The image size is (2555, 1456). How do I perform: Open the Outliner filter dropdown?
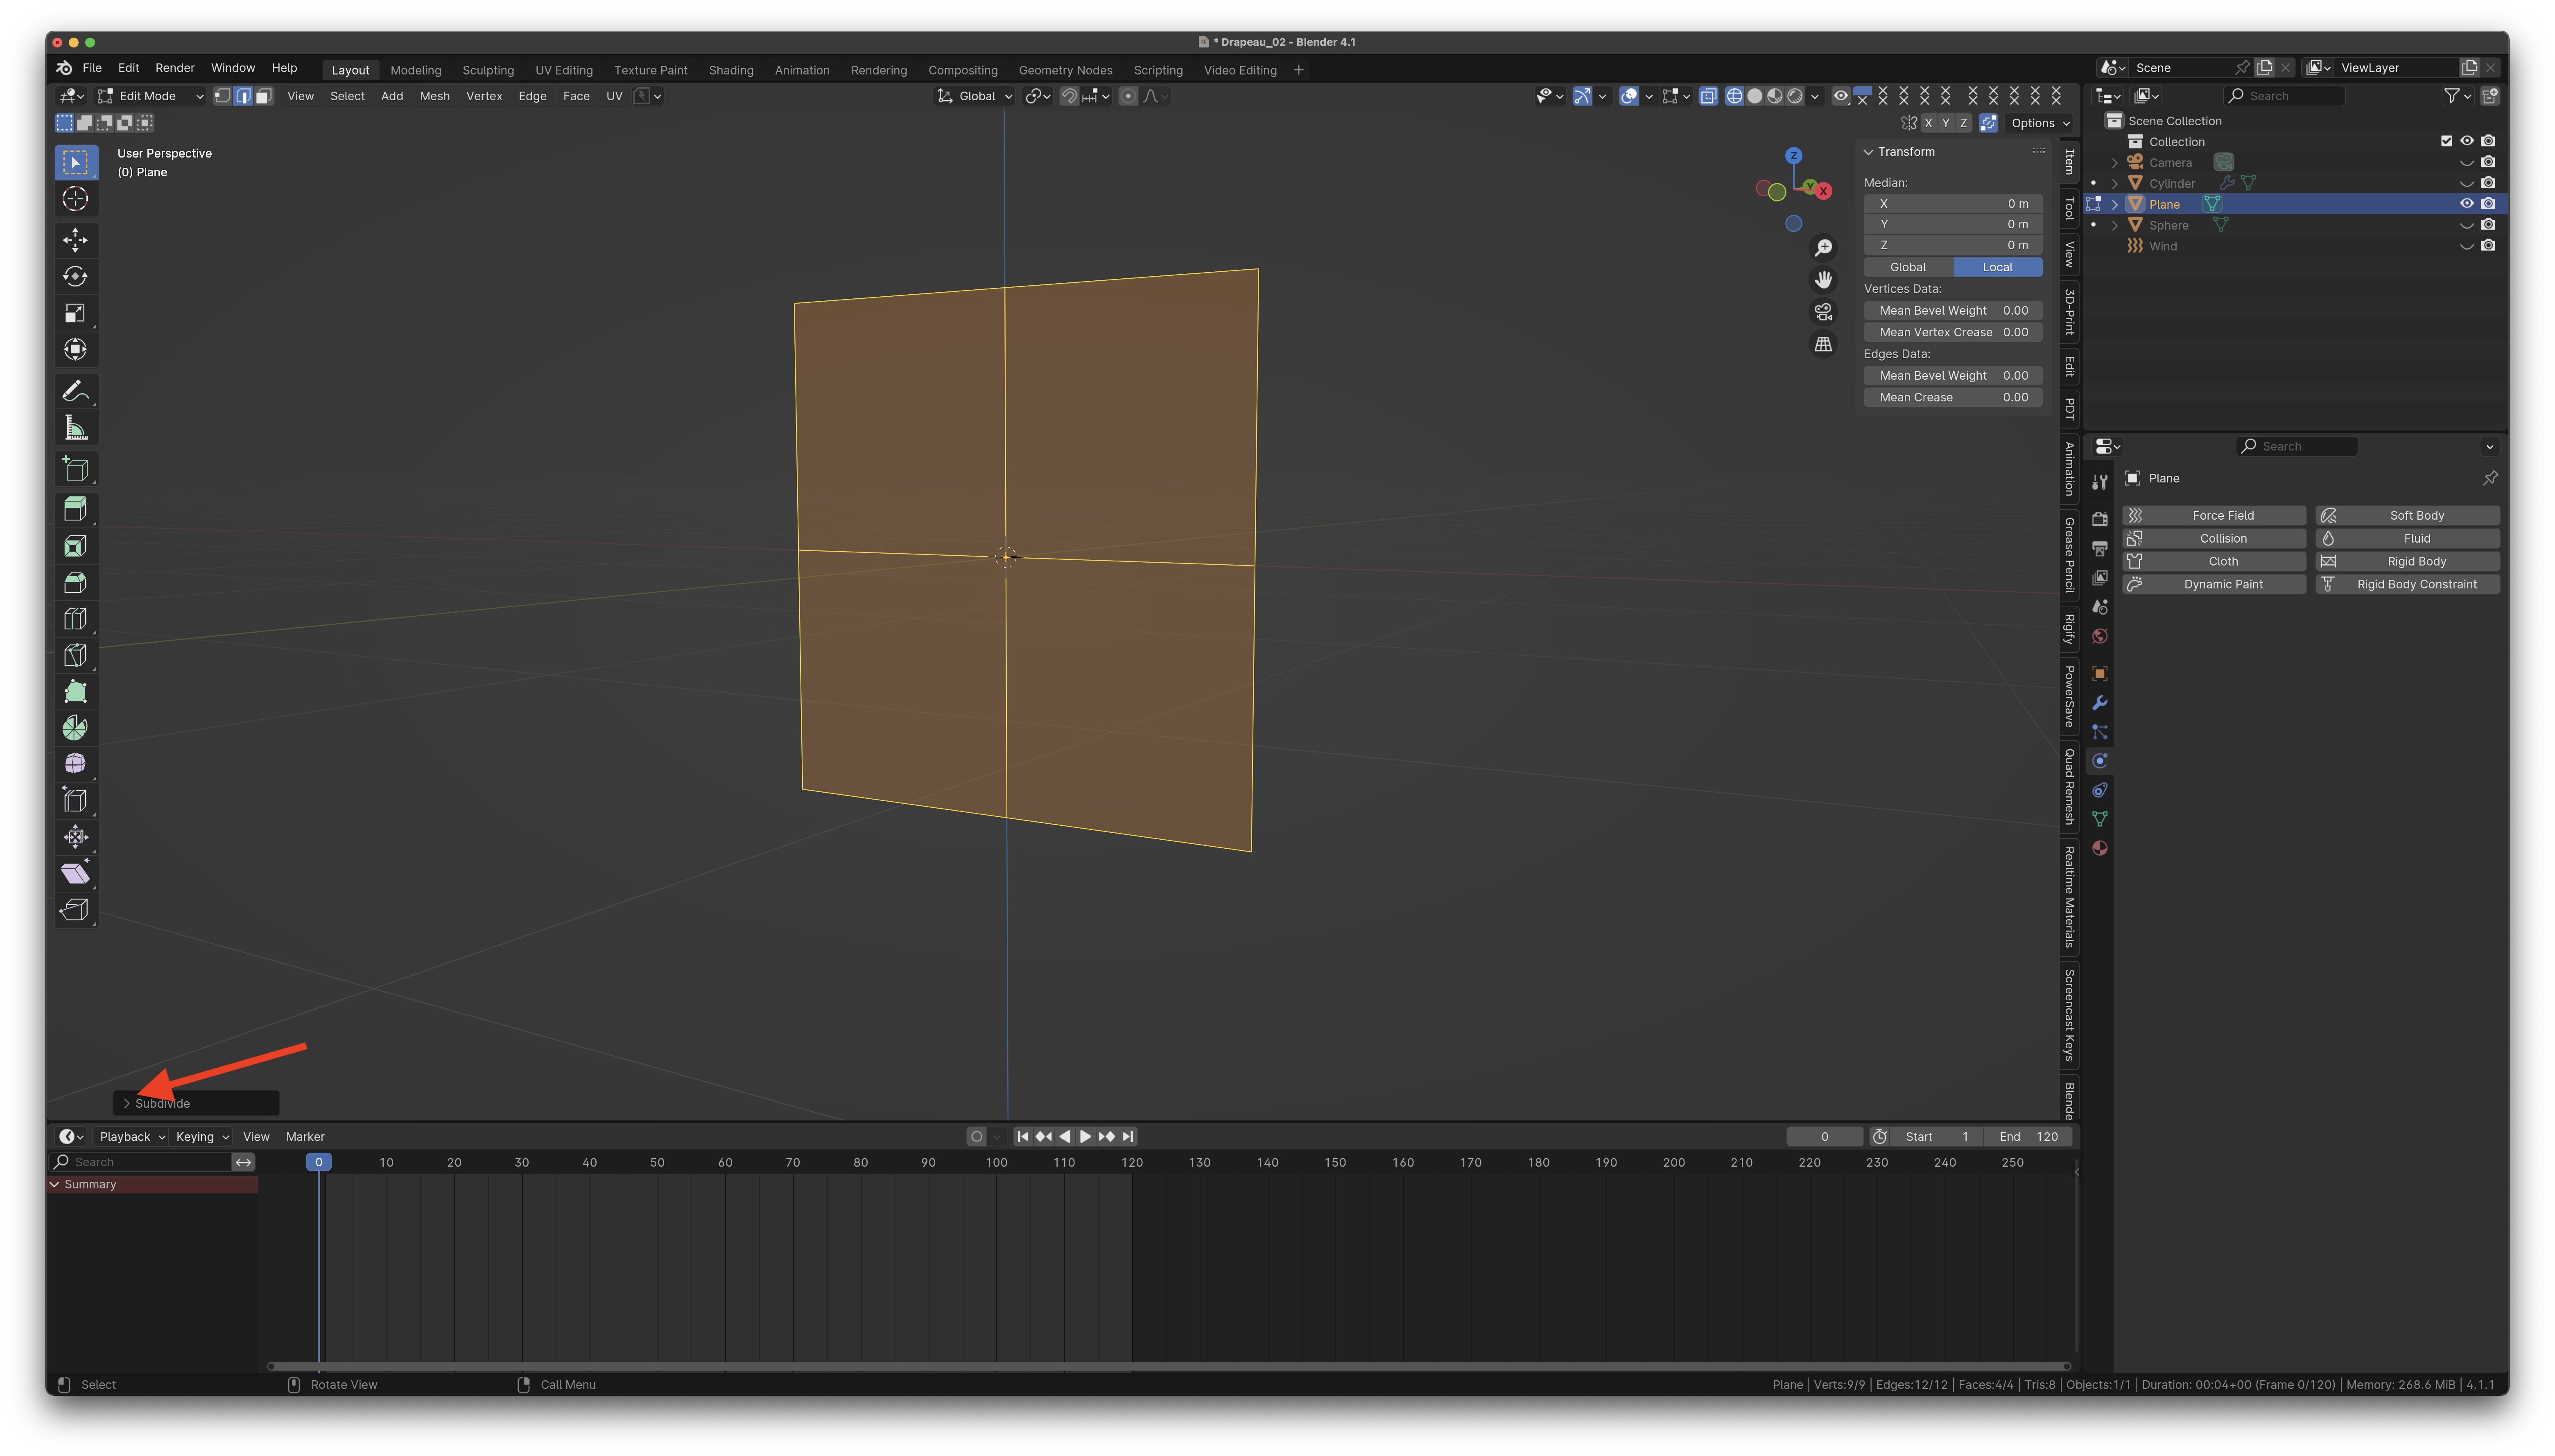(x=2457, y=96)
